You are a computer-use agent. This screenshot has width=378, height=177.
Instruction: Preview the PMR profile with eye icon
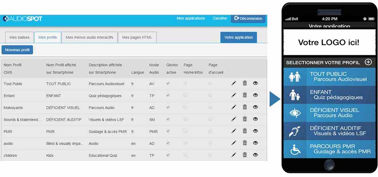pyautogui.click(x=256, y=131)
